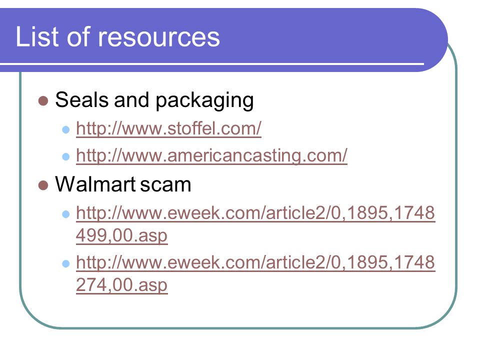Image resolution: width=480 pixels, height=360 pixels.
Task: Click the brown bullet beside Seals and packaging
Action: coord(43,100)
